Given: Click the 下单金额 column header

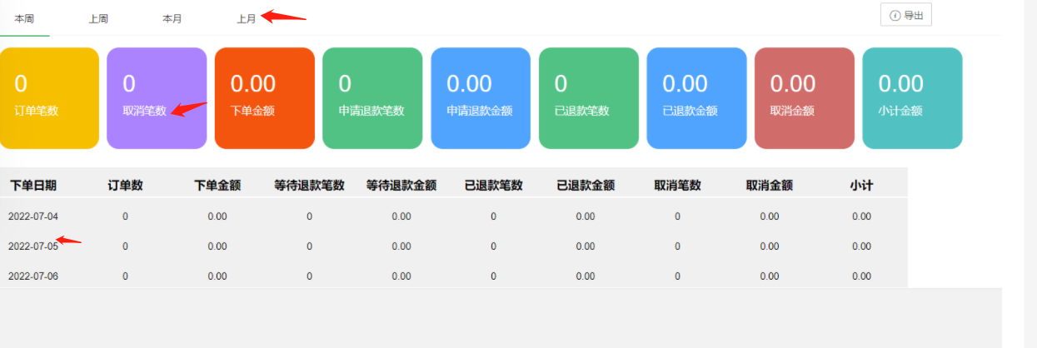Looking at the screenshot, I should tap(217, 185).
